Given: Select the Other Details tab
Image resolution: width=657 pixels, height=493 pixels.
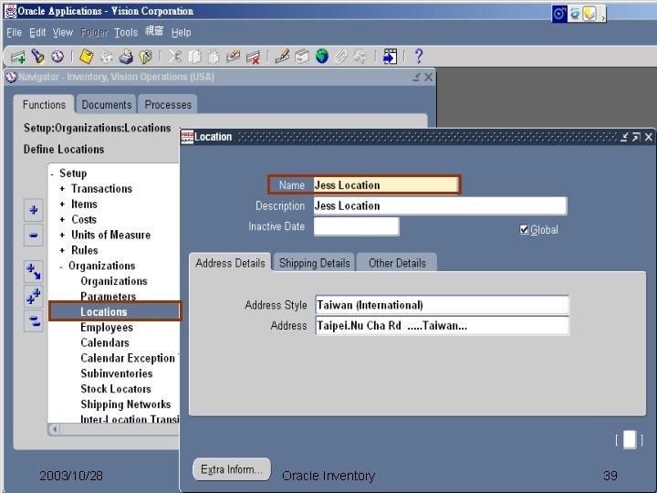Looking at the screenshot, I should [x=397, y=263].
